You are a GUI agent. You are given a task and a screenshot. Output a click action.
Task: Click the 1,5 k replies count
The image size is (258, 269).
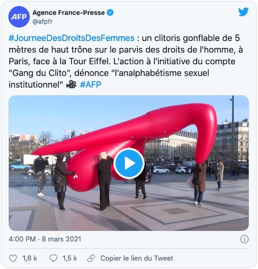click(x=70, y=258)
